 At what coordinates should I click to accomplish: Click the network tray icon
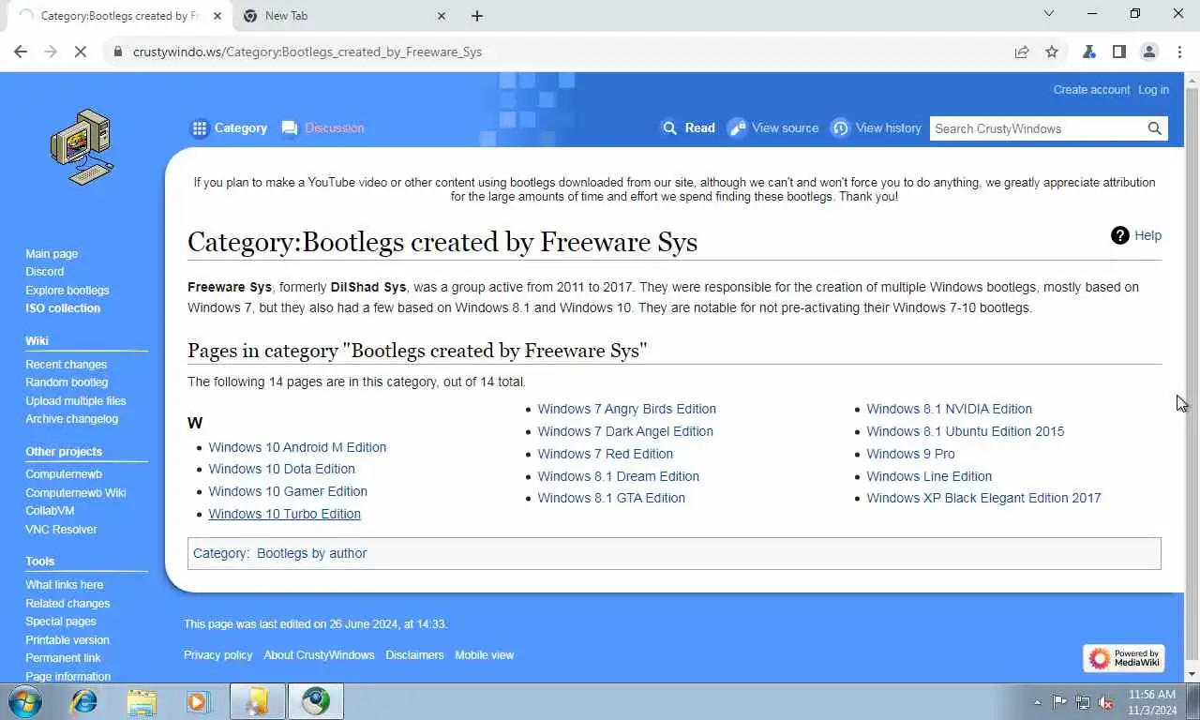(x=1083, y=702)
